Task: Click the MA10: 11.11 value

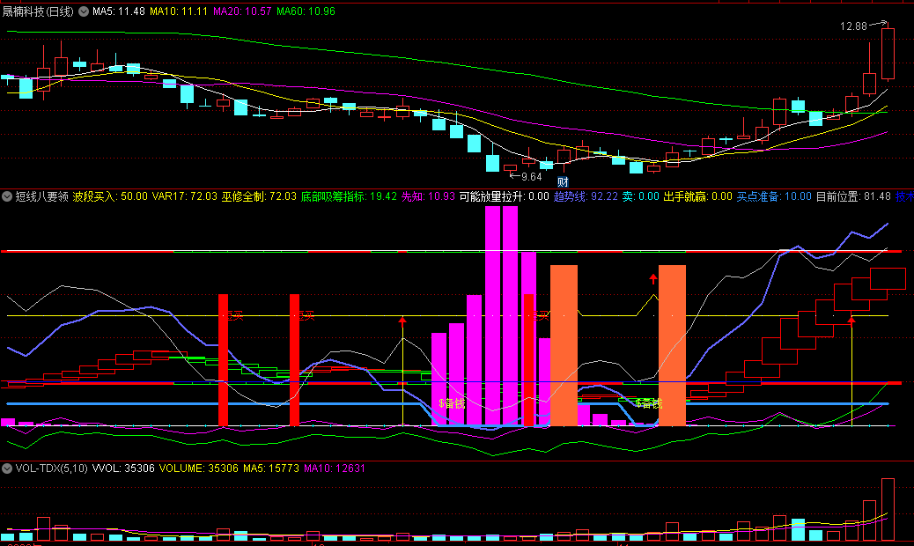Action: click(x=179, y=11)
